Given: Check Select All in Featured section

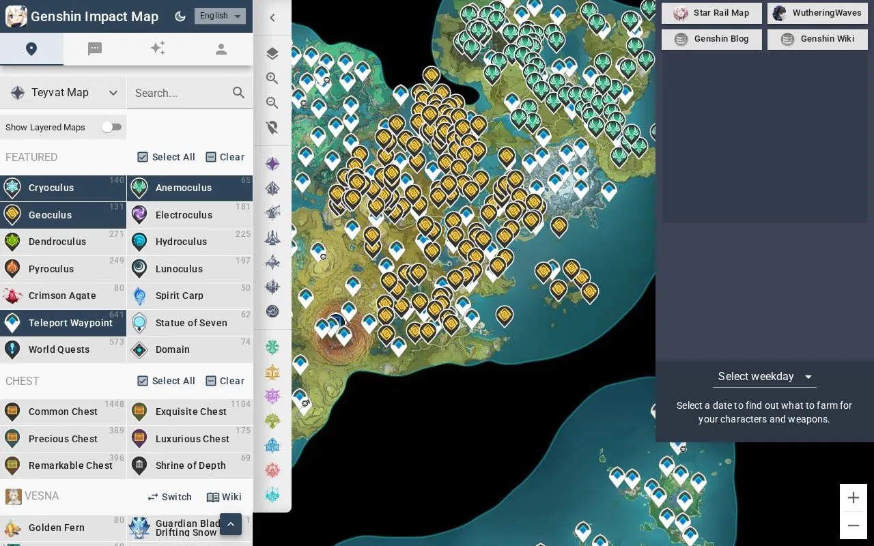Looking at the screenshot, I should (x=166, y=157).
